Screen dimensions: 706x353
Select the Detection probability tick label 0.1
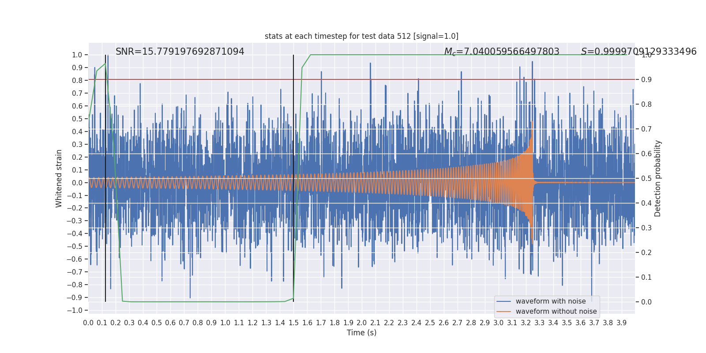pyautogui.click(x=646, y=278)
